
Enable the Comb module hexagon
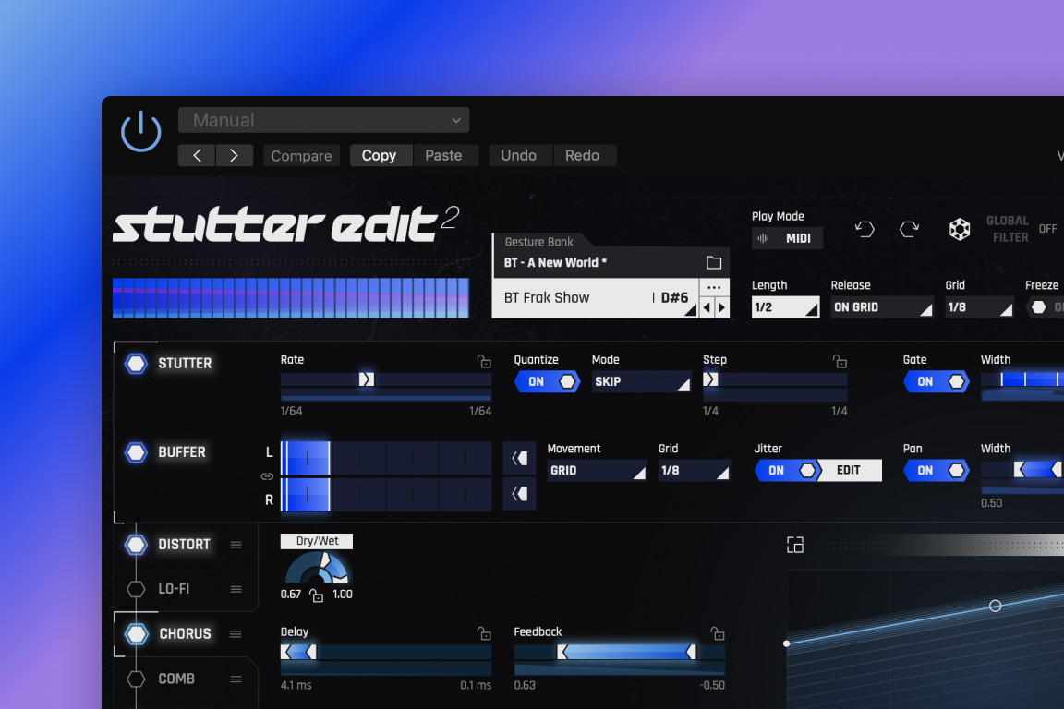click(137, 679)
